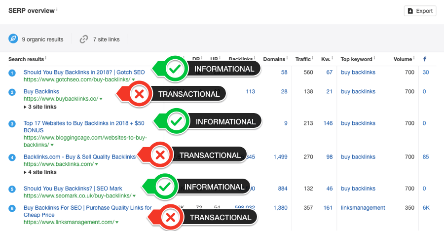Open dropdown arrow after the buybacklinks.co URL
Viewport: 444px width, 231px height.
101,99
